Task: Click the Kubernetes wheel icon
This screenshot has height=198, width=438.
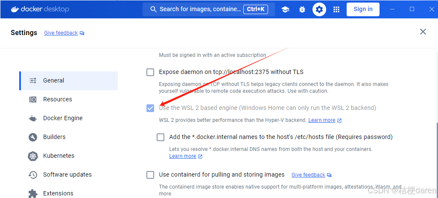Action: click(33, 156)
